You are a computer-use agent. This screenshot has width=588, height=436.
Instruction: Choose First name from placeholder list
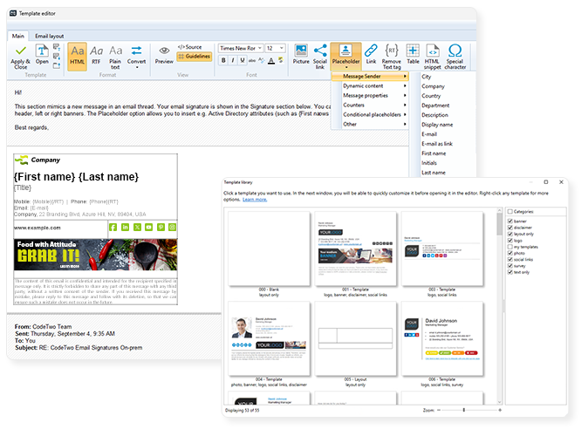tap(434, 153)
